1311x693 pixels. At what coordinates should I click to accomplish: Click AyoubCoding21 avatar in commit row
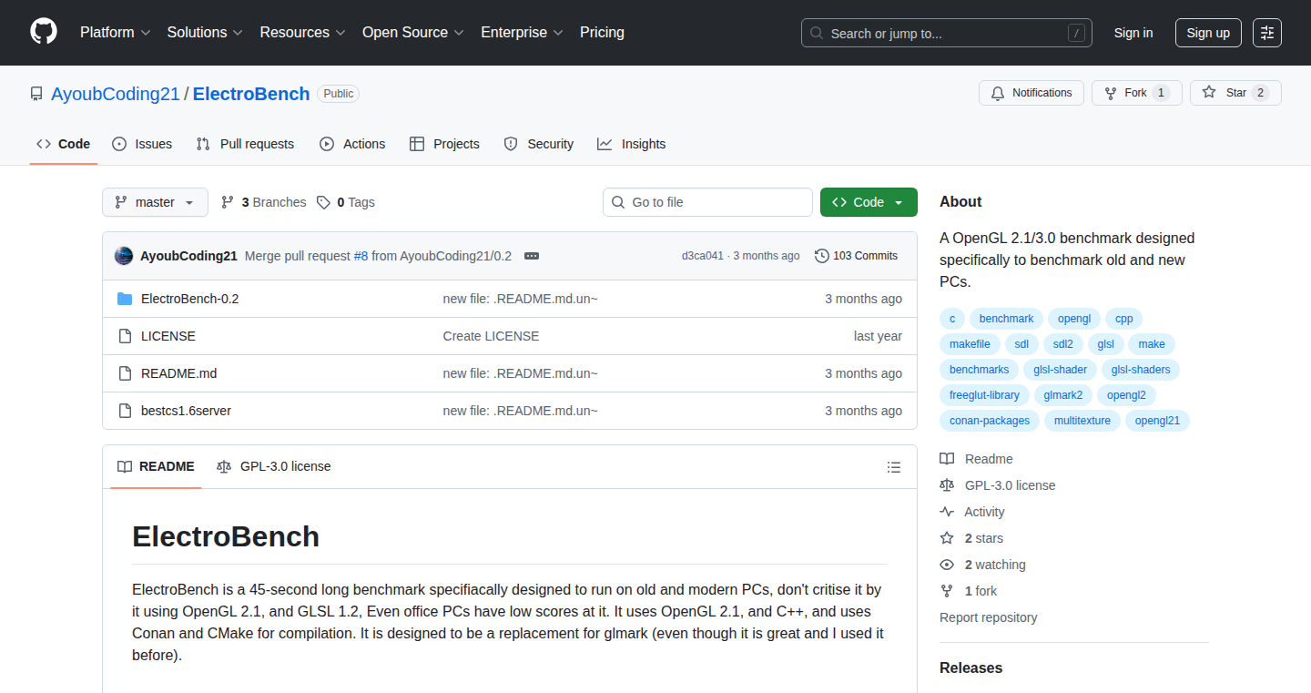point(124,256)
